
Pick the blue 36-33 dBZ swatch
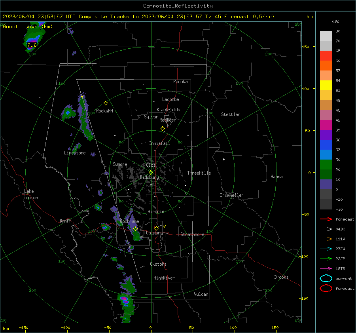[326, 145]
